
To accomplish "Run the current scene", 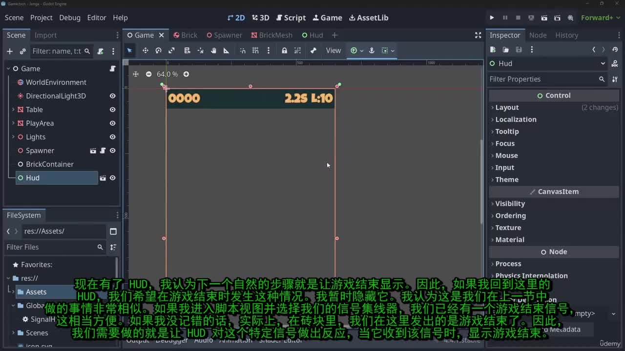I will pyautogui.click(x=544, y=18).
